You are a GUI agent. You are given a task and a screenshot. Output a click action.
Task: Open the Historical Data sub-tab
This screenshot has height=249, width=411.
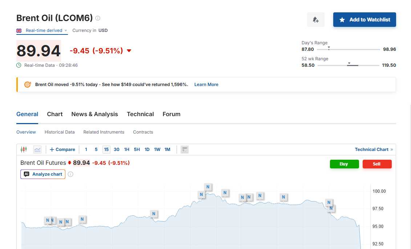click(60, 132)
